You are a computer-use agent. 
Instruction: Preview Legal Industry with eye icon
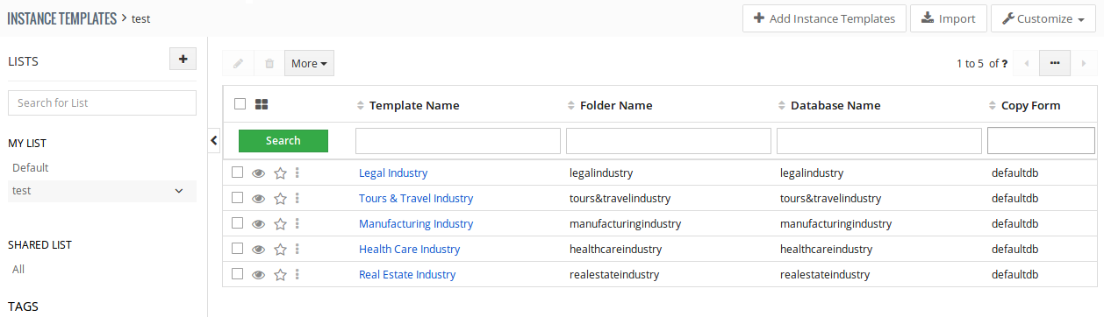pyautogui.click(x=259, y=173)
